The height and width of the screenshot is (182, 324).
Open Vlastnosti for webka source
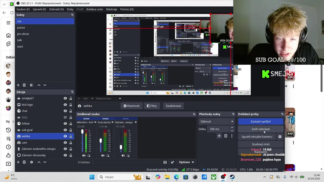pos(131,106)
